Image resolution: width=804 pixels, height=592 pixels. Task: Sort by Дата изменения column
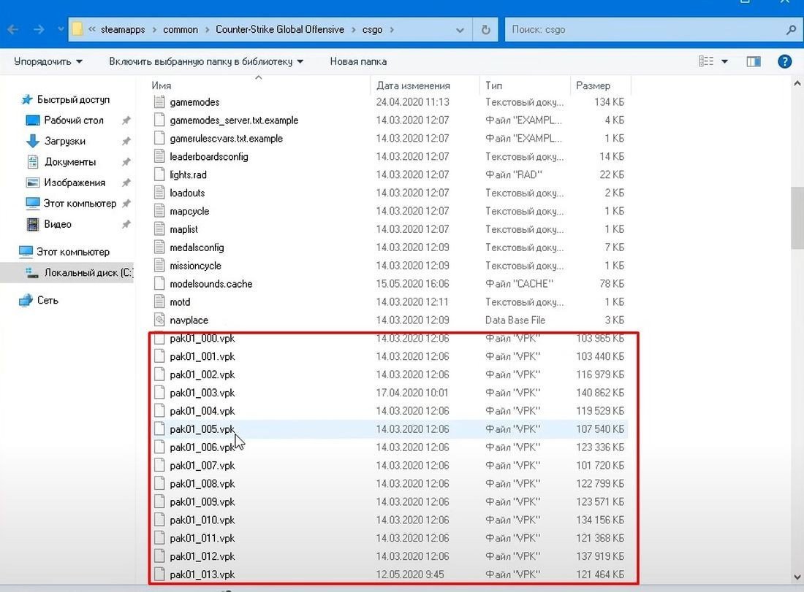tap(413, 85)
